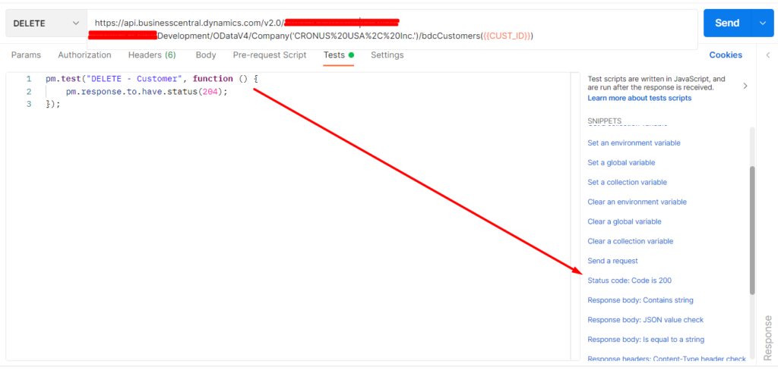
Task: Insert the Send a request snippet
Action: point(613,261)
